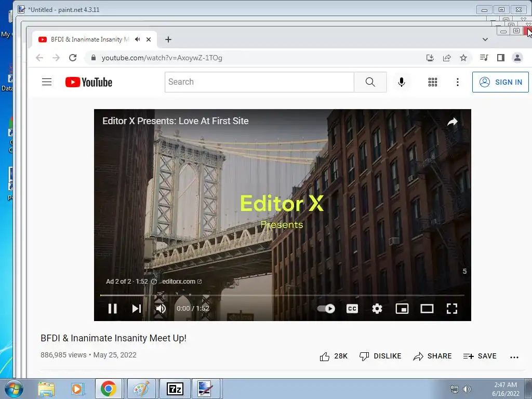Open the ad info icon
Screen dimensions: 532x399
(x=154, y=282)
